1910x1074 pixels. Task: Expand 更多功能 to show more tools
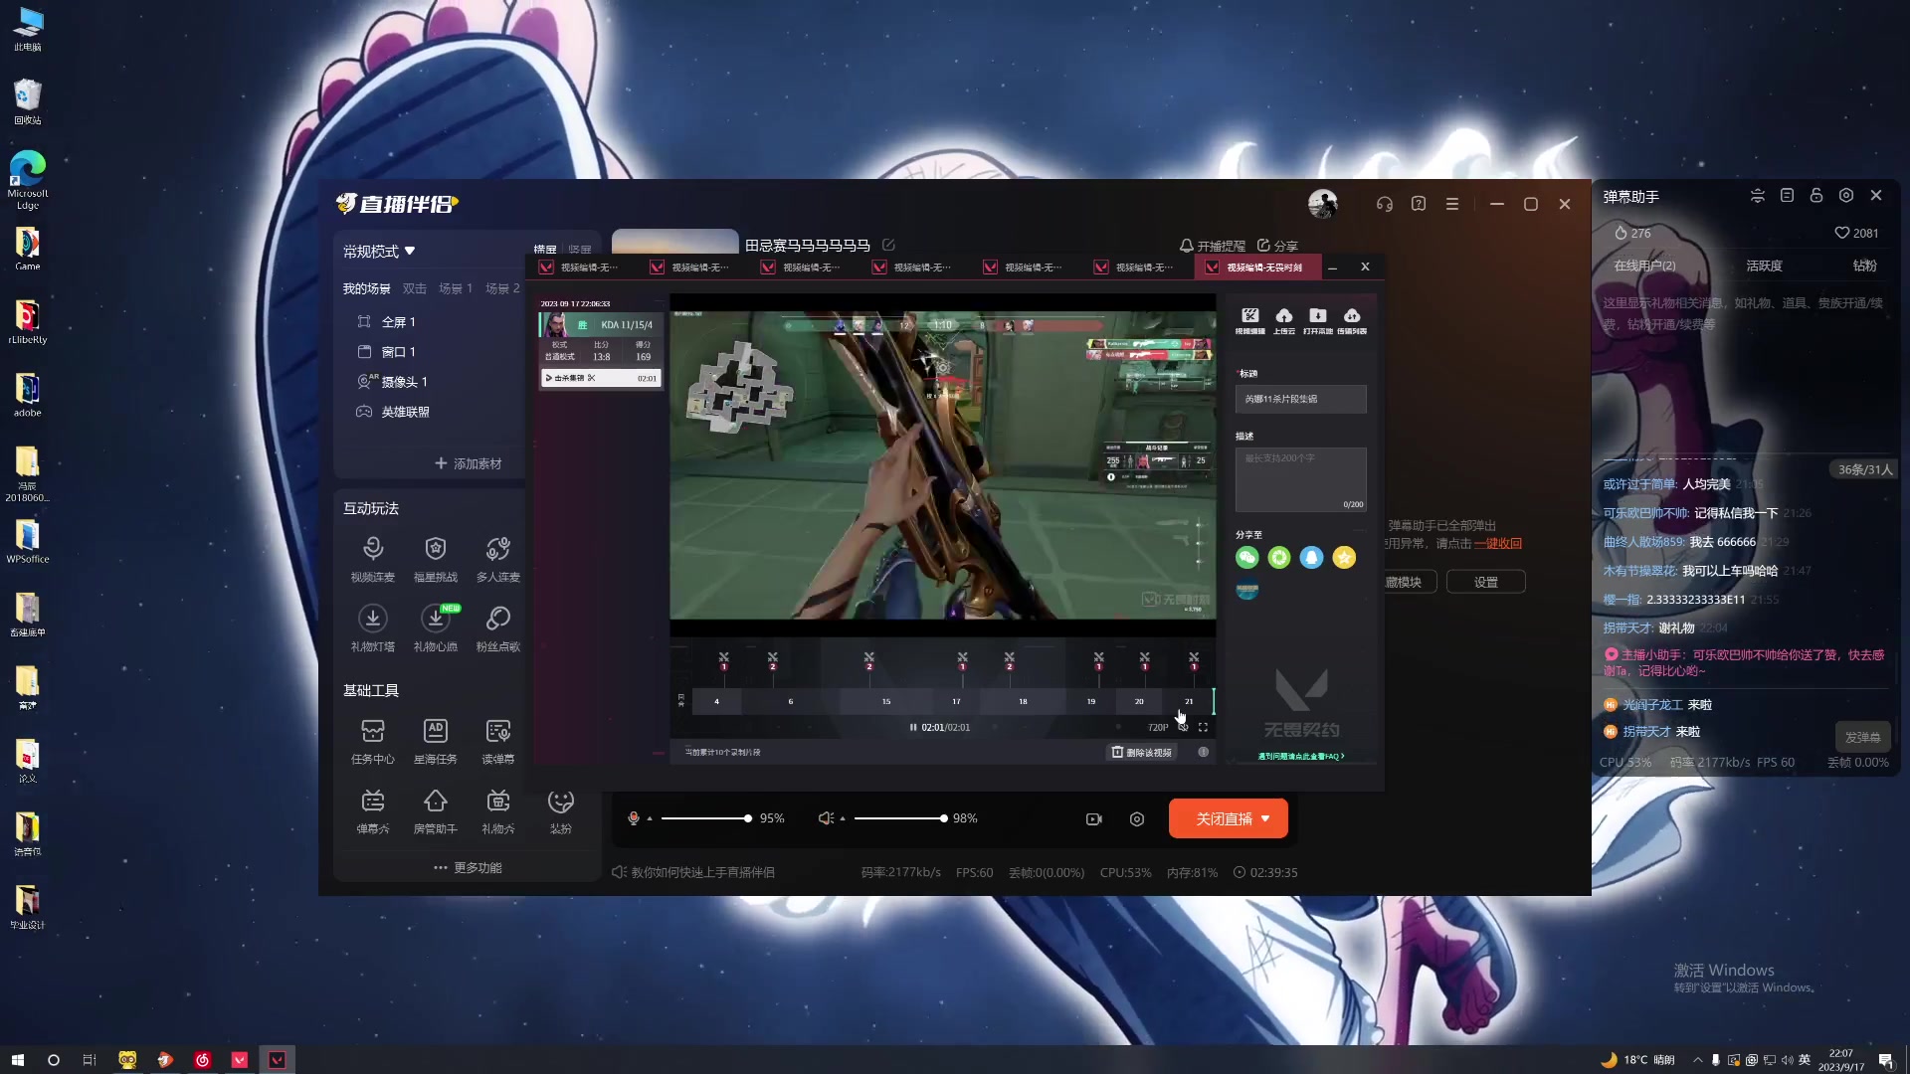[468, 867]
